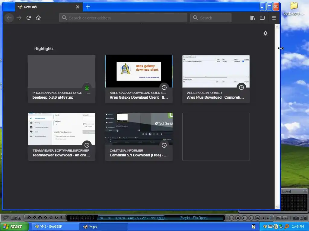Click the system clock 2:48 PM
The height and width of the screenshot is (231, 309).
(298, 227)
